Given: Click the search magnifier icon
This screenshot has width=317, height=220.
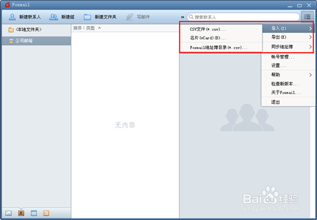Looking at the screenshot, I should click(x=191, y=17).
